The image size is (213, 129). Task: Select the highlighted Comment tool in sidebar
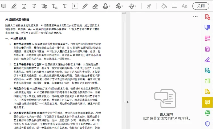coord(207,102)
